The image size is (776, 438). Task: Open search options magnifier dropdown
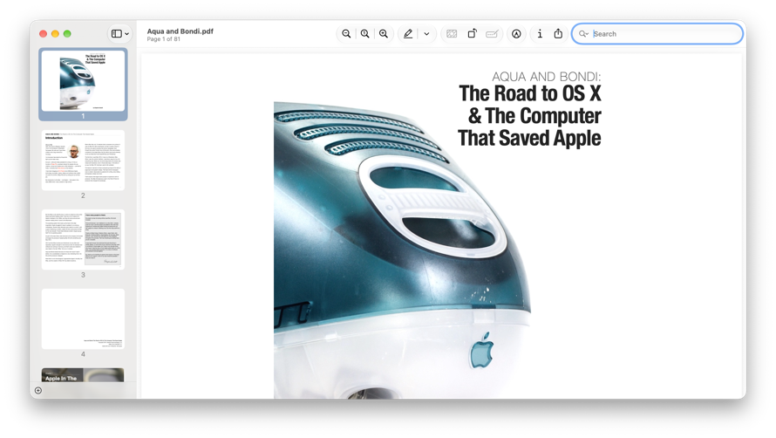583,34
